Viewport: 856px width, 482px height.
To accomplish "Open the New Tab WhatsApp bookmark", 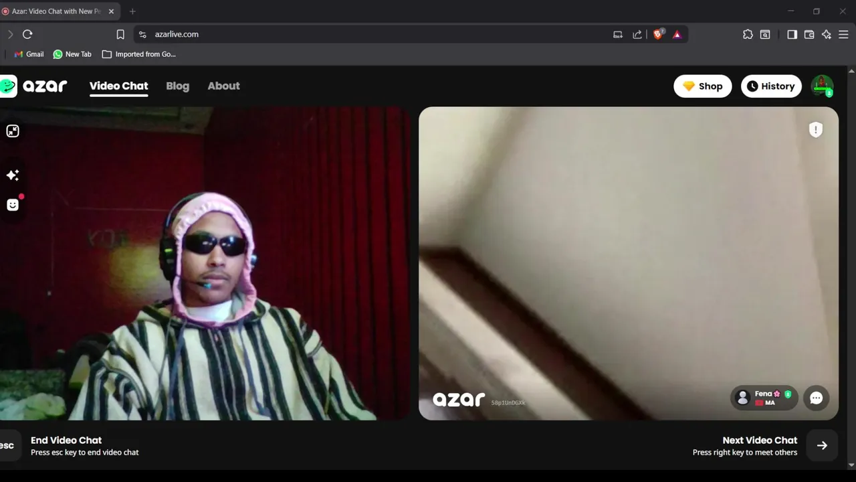I will (72, 54).
